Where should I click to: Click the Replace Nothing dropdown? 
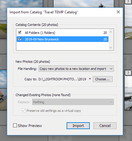[73, 102]
